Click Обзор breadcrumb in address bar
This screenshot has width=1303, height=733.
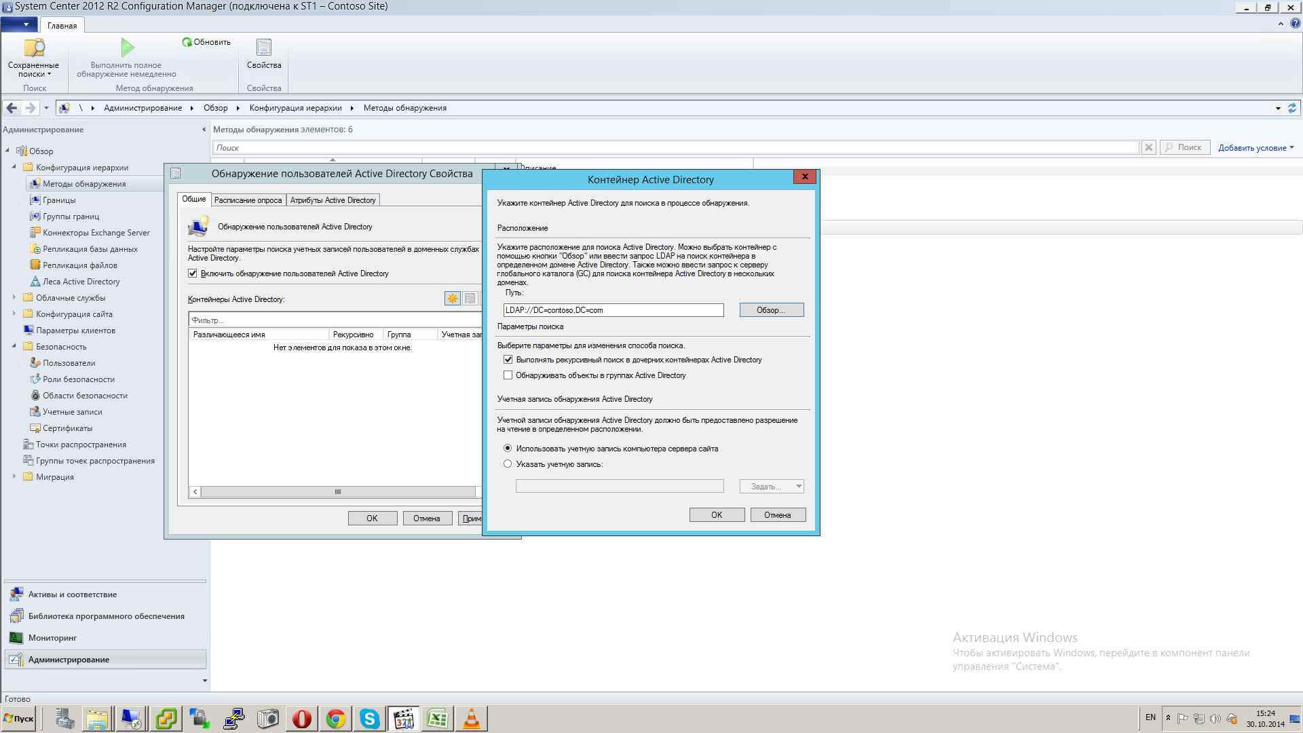pos(215,108)
